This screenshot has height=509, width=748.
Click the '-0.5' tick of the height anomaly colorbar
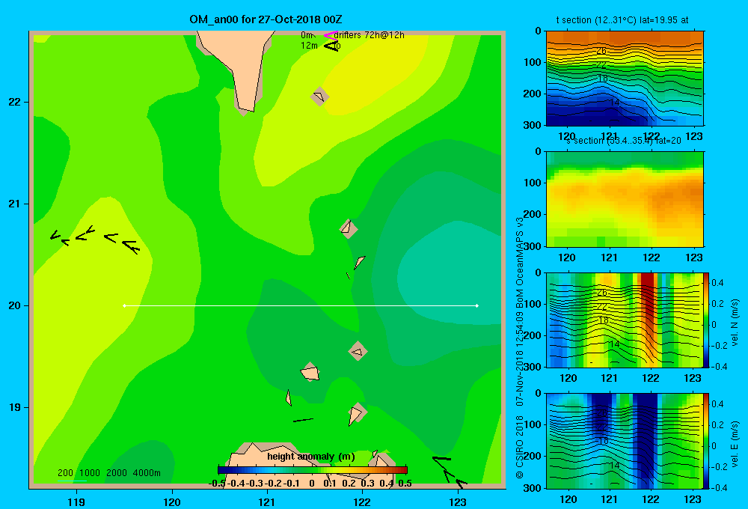[217, 484]
